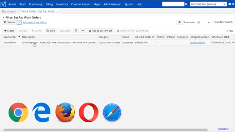This screenshot has width=235, height=132.
Task: Open the Inventory menu
Action: (62, 4)
